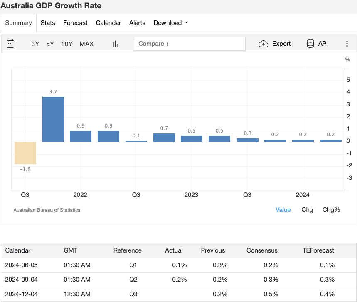357x302 pixels.
Task: Open the Calendar tab
Action: coord(108,23)
